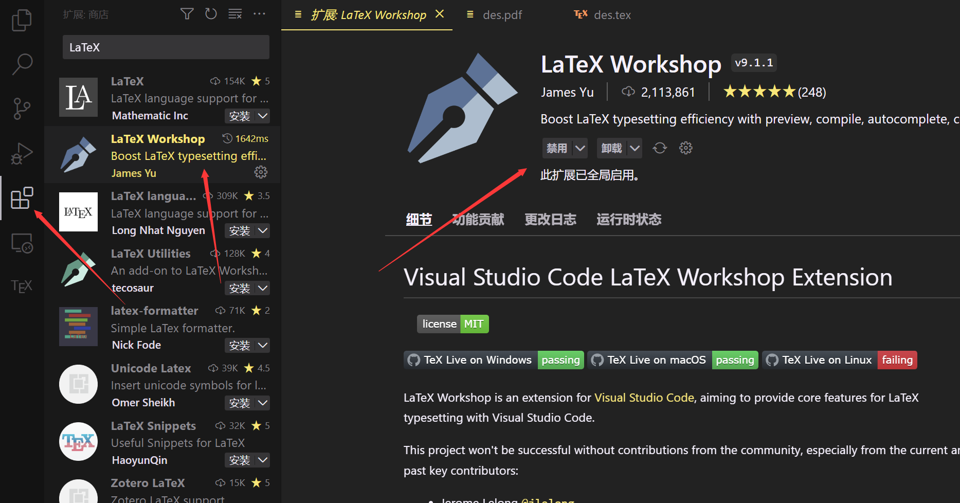Clear extensions search results icon
Screen dimensions: 960x503
235,14
